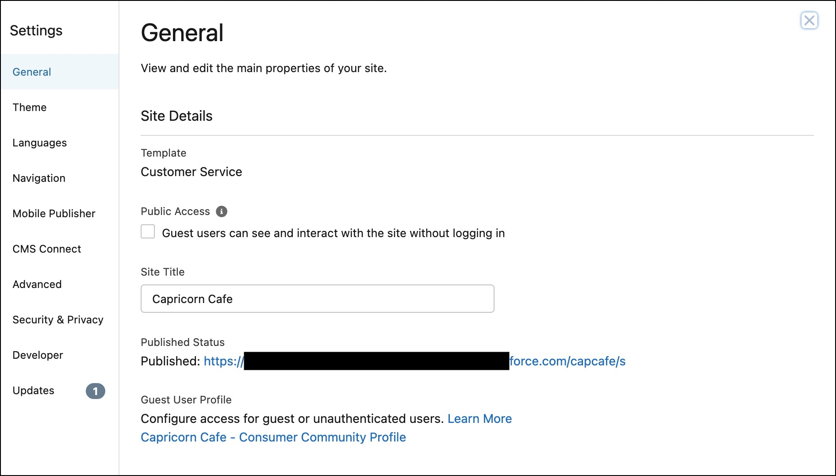
Task: Enable guest user access checkbox
Action: pos(147,231)
